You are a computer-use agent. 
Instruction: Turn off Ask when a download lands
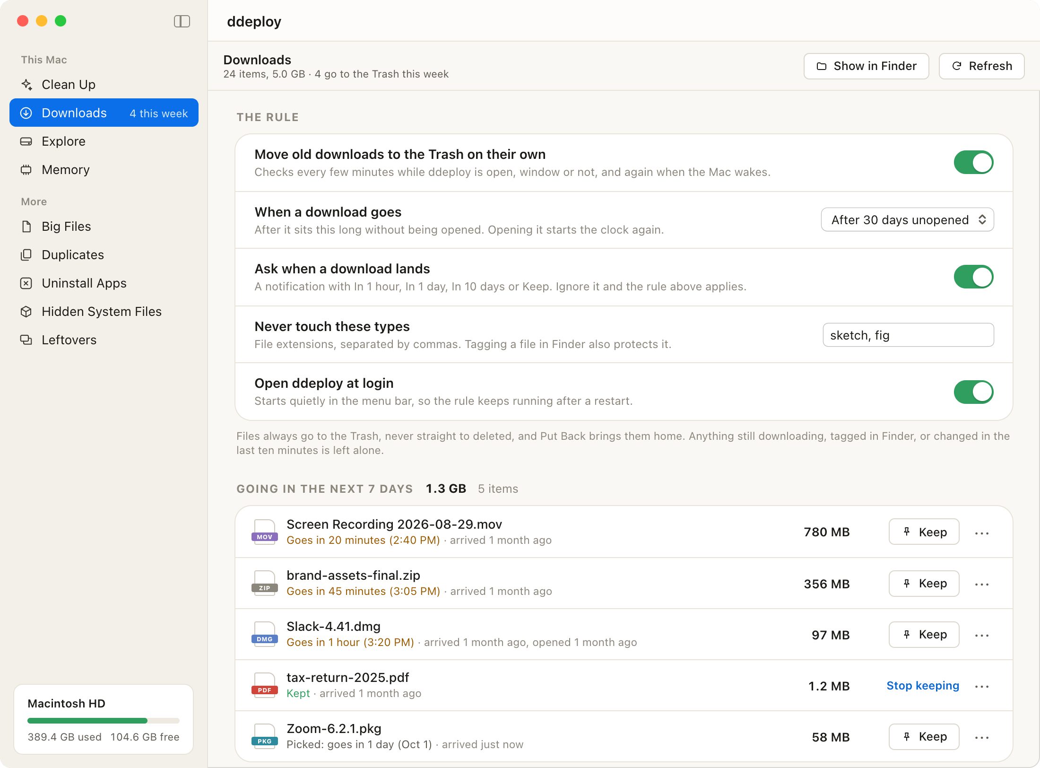(x=973, y=277)
